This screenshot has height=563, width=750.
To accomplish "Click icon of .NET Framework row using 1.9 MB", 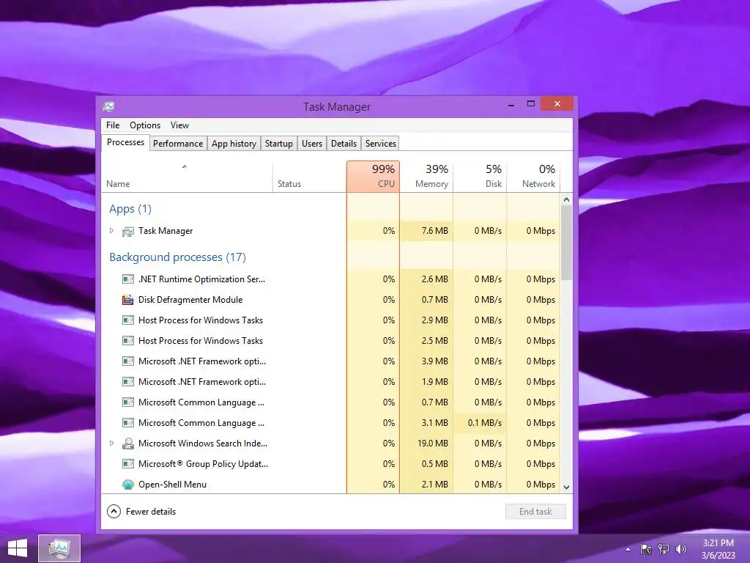I will [x=127, y=382].
